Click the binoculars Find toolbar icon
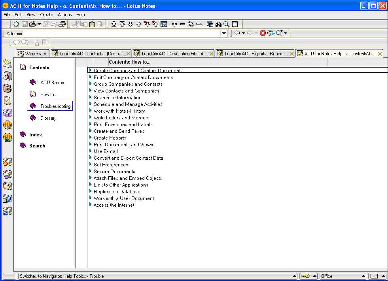 (218, 24)
